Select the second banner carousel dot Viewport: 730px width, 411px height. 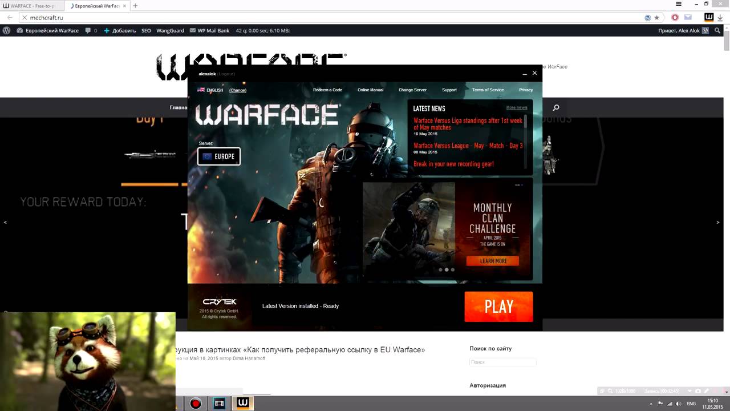tap(447, 269)
